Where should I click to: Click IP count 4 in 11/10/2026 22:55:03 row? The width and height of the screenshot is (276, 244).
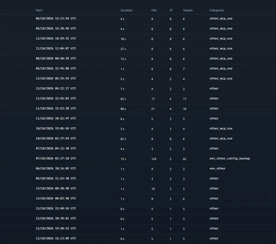pos(170,99)
